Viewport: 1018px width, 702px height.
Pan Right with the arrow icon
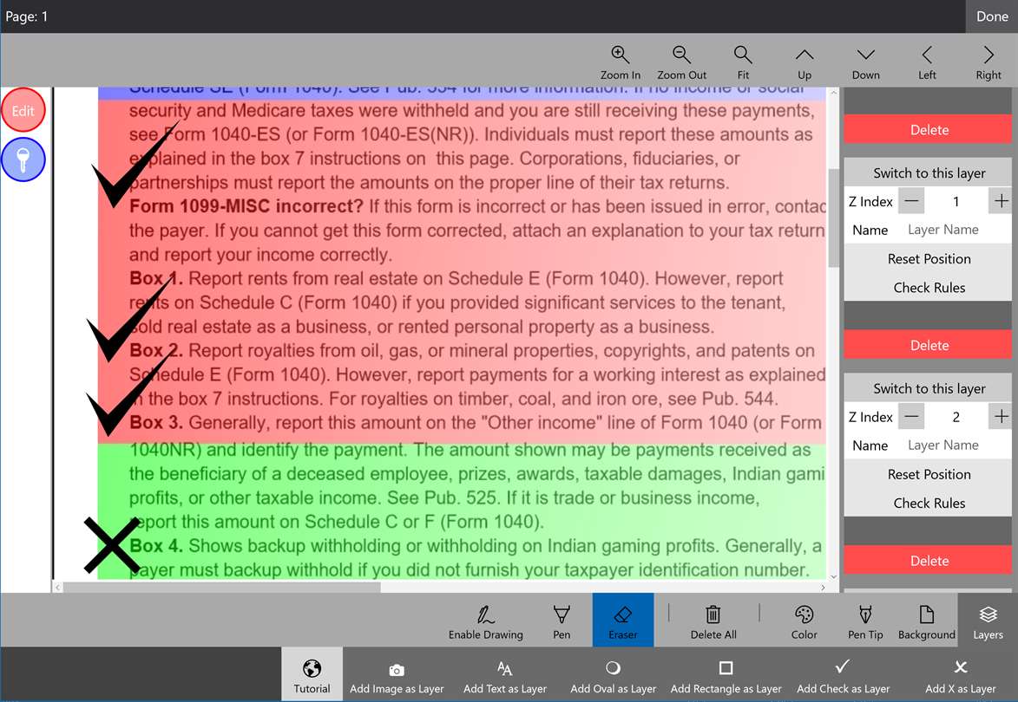[988, 55]
